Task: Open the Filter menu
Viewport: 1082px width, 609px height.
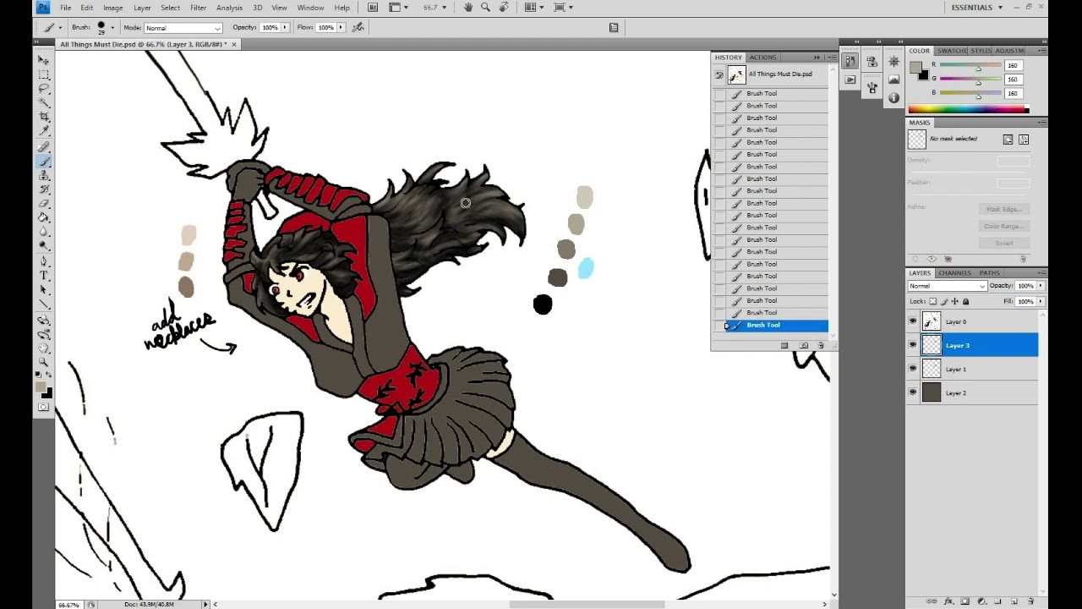Action: pyautogui.click(x=198, y=8)
